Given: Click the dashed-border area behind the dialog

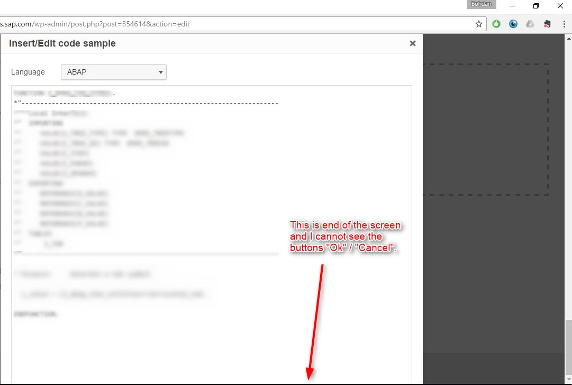Looking at the screenshot, I should point(485,129).
